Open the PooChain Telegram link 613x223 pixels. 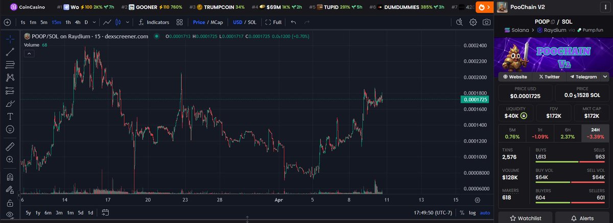pyautogui.click(x=583, y=77)
